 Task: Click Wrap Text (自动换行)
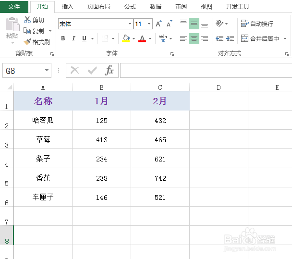[x=257, y=24]
